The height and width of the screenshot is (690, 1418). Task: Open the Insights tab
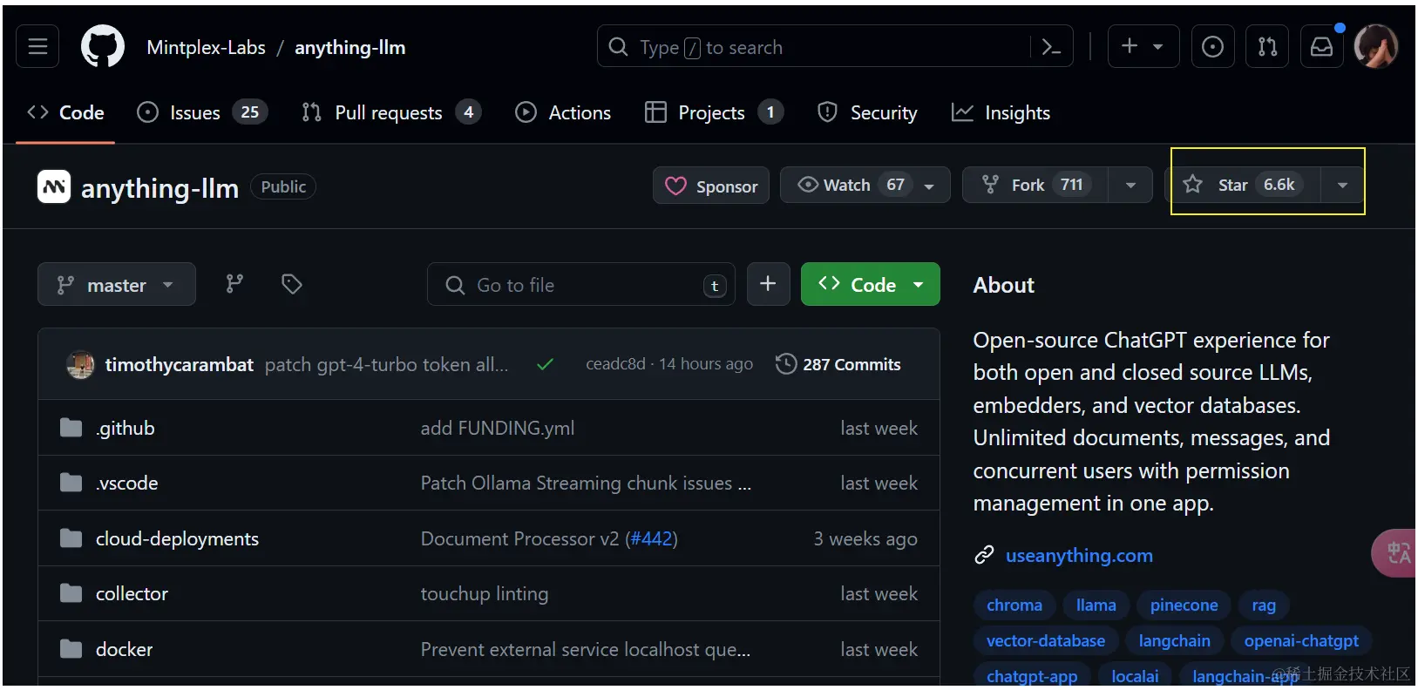[1001, 112]
